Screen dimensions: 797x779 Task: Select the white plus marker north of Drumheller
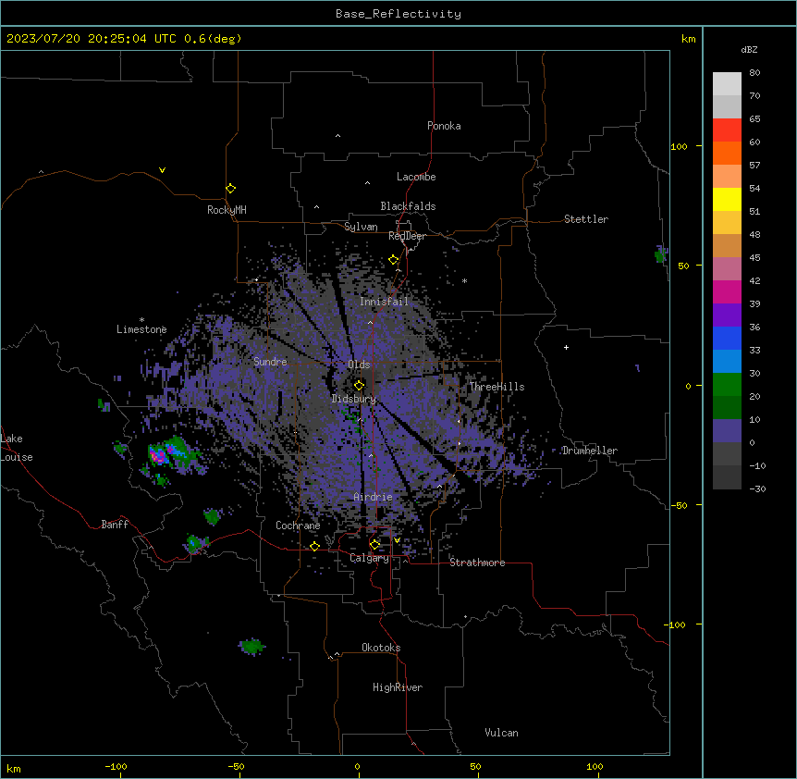(566, 347)
